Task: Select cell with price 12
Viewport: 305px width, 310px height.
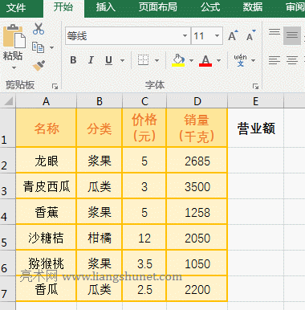Action: (x=144, y=238)
